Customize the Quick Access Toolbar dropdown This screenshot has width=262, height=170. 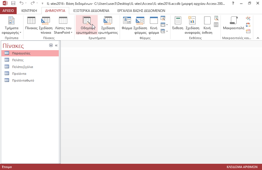(x=42, y=3)
